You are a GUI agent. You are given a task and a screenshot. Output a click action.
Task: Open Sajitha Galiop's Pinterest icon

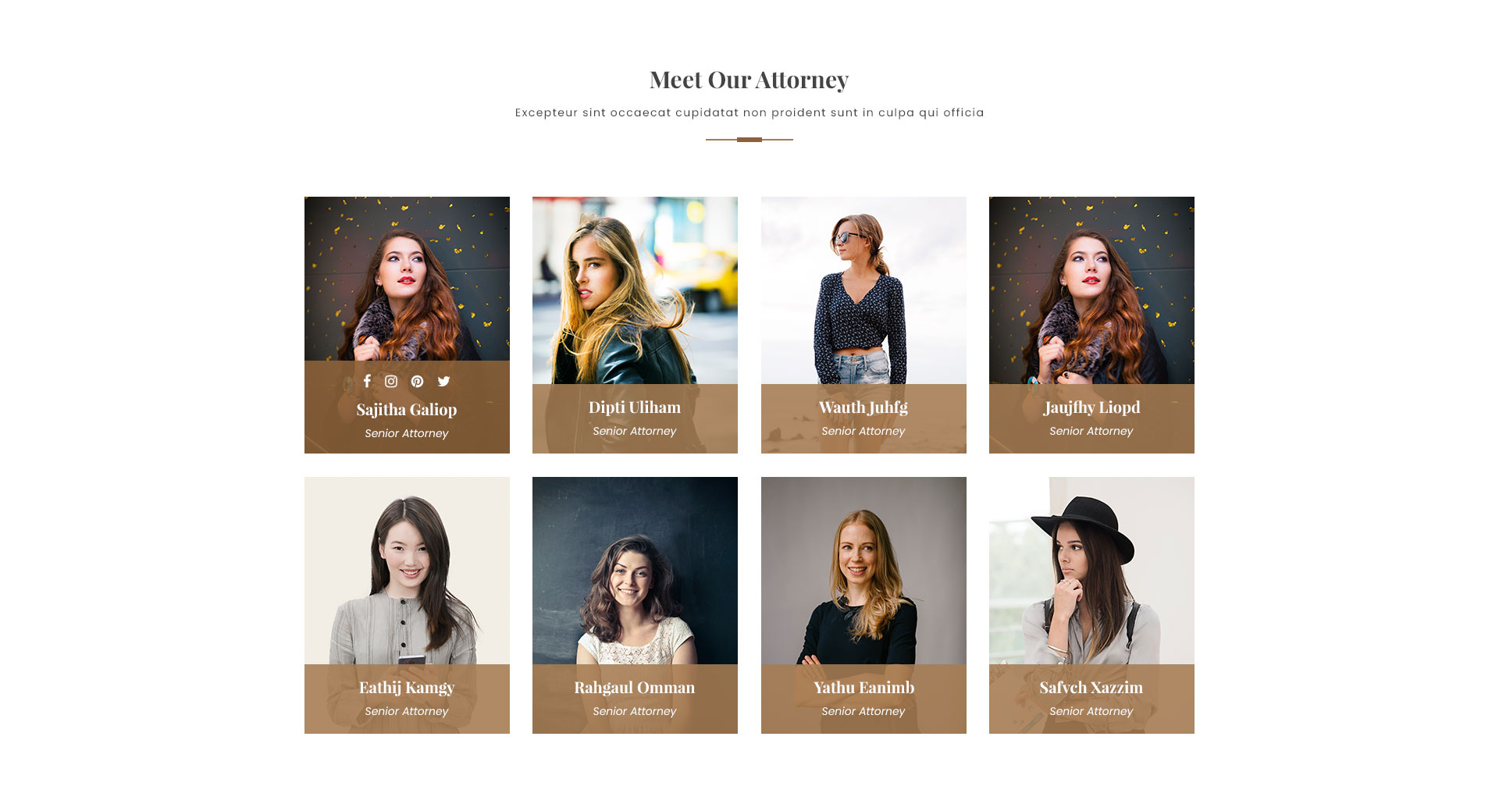click(418, 381)
